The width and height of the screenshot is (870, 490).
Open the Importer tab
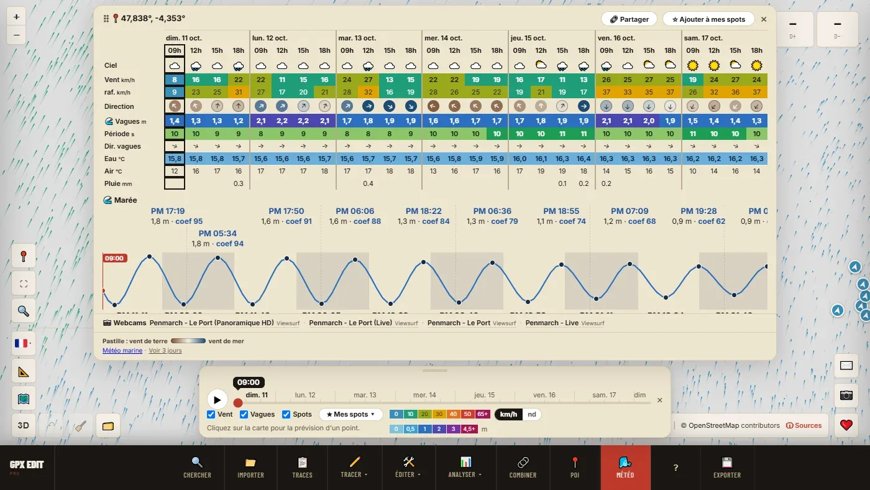click(x=250, y=468)
